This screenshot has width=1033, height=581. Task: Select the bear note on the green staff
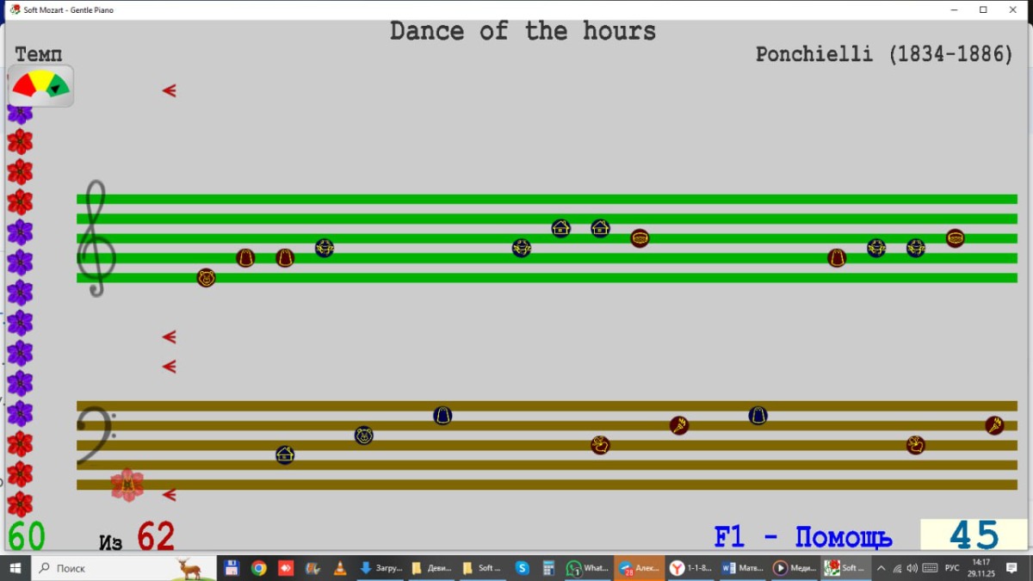click(x=206, y=277)
